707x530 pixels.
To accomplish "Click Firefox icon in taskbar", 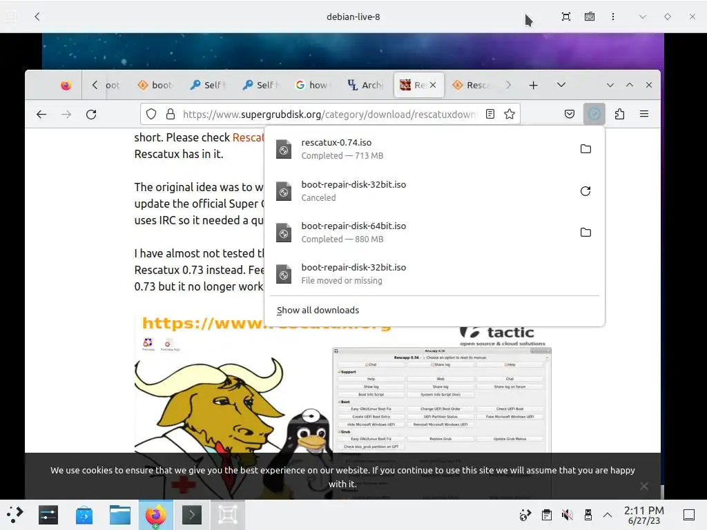I will 155,515.
